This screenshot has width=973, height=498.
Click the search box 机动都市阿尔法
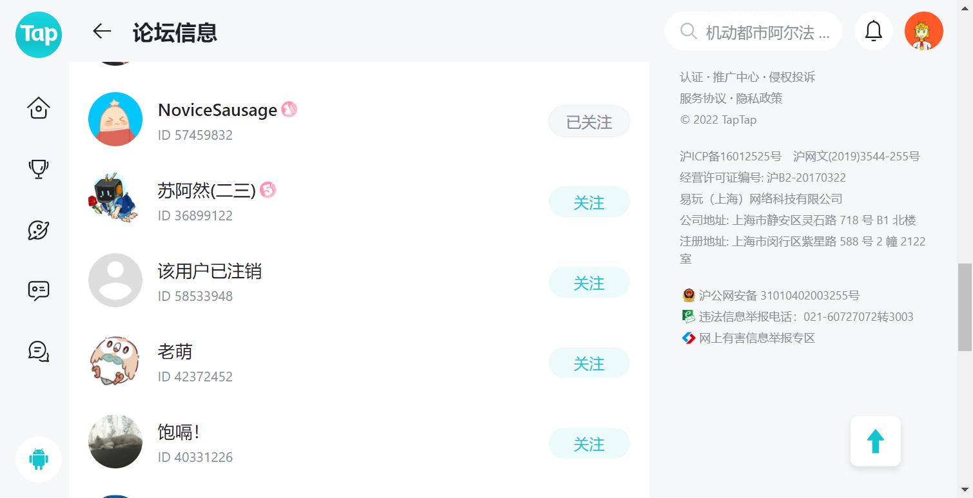(754, 31)
